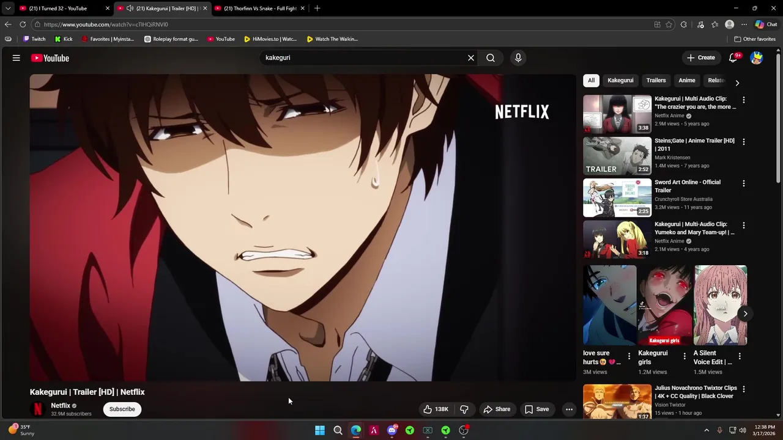This screenshot has height=440, width=783.
Task: Open YouTube notifications bell
Action: coord(733,58)
